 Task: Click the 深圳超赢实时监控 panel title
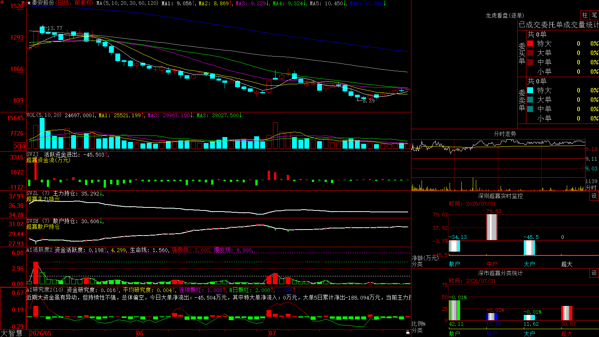(x=500, y=196)
